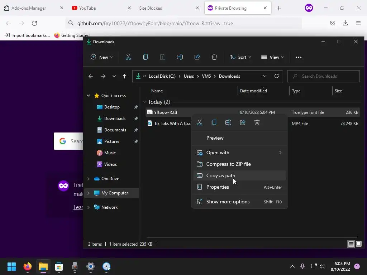
Task: Open the New item dropdown
Action: [x=101, y=57]
